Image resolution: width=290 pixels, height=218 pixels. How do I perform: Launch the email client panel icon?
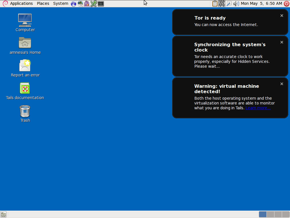pyautogui.click(x=80, y=3)
